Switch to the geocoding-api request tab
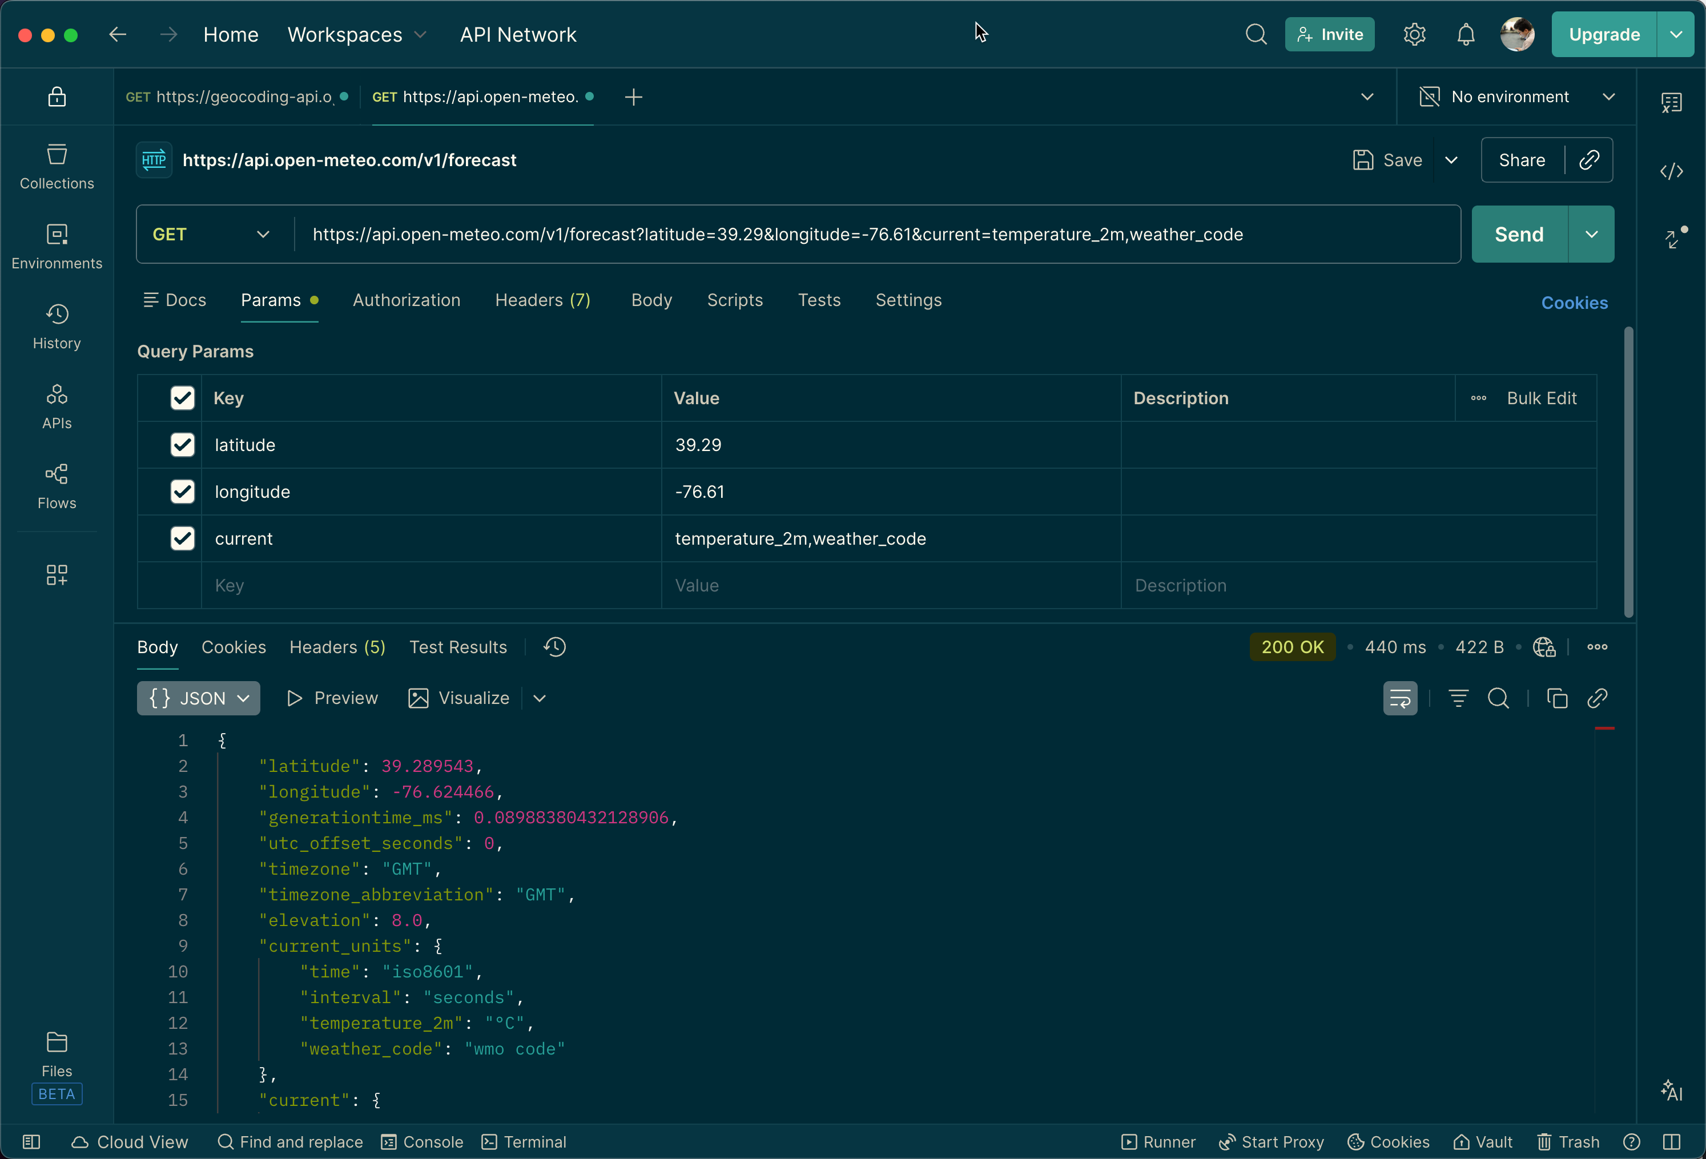The width and height of the screenshot is (1706, 1159). pyautogui.click(x=237, y=97)
